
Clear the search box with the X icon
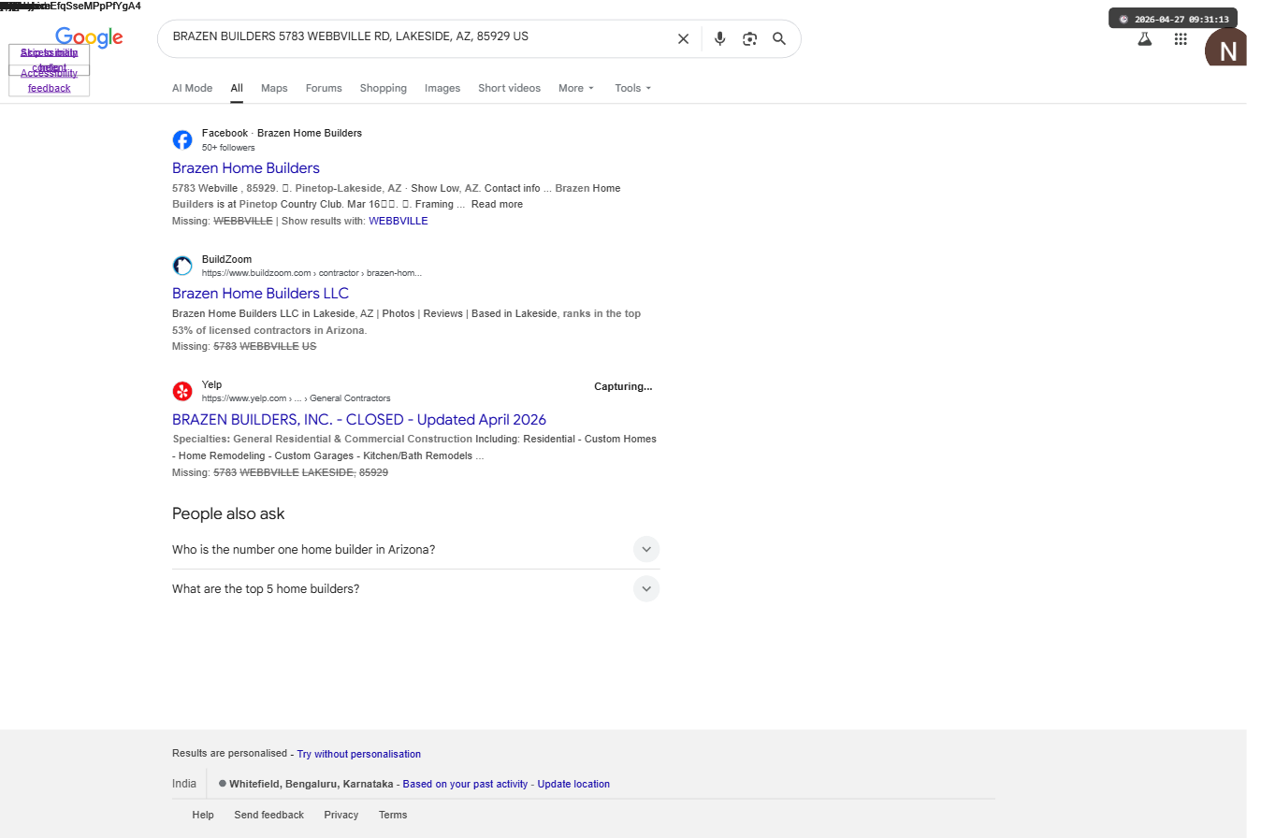coord(683,38)
